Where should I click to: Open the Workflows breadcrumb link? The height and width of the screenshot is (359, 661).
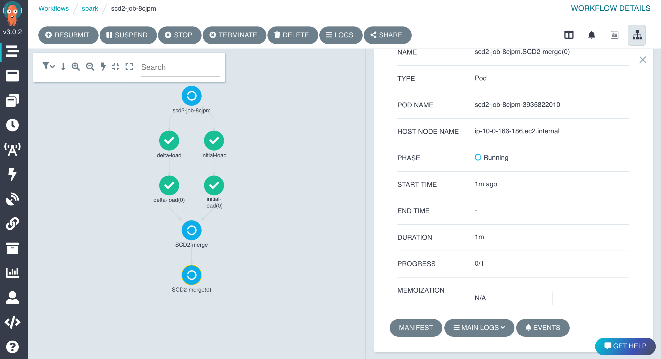tap(53, 8)
